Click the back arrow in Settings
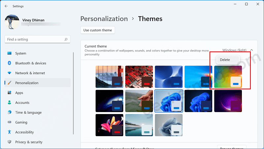 click(6, 6)
